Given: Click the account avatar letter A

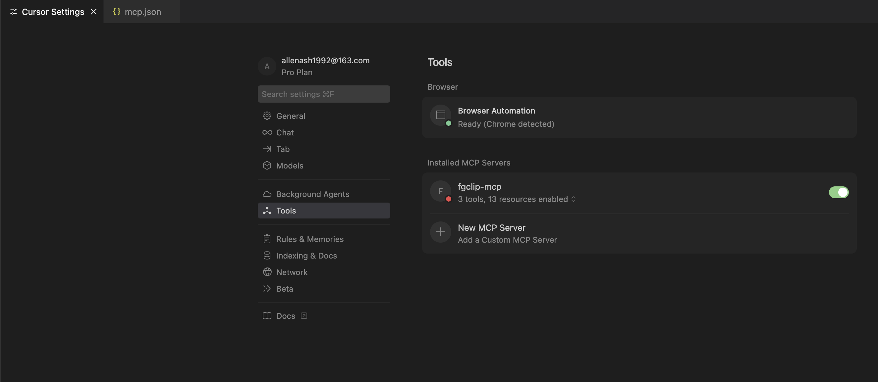Looking at the screenshot, I should tap(267, 66).
